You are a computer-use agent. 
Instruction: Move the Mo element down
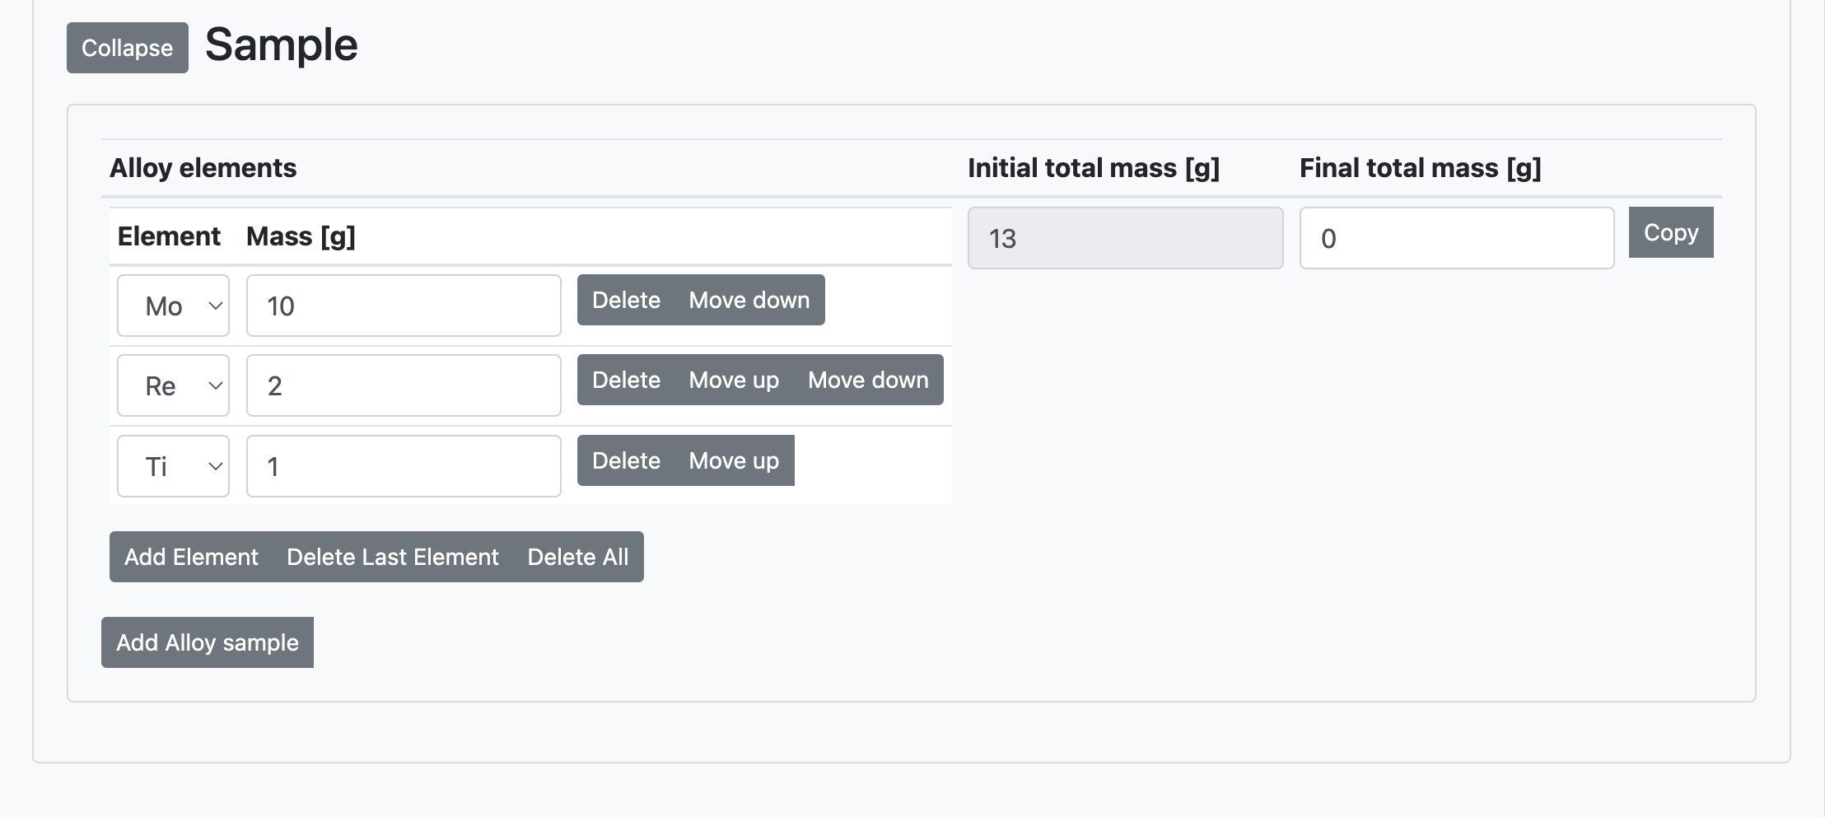click(x=749, y=300)
